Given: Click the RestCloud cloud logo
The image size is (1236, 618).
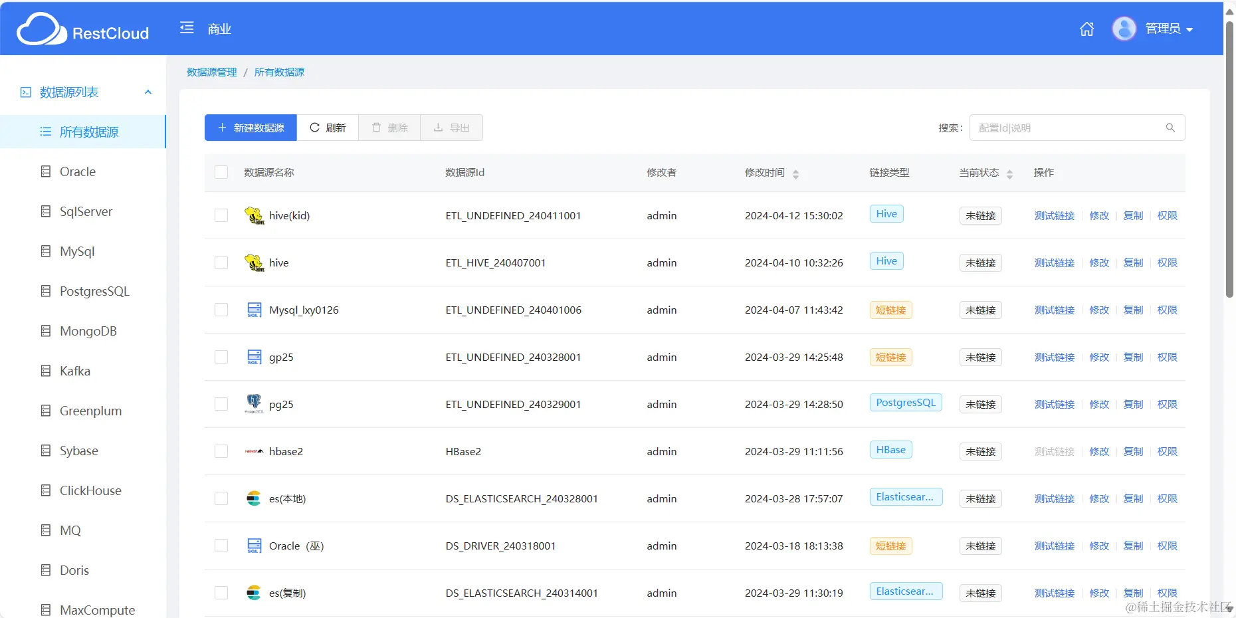Looking at the screenshot, I should click(x=41, y=29).
